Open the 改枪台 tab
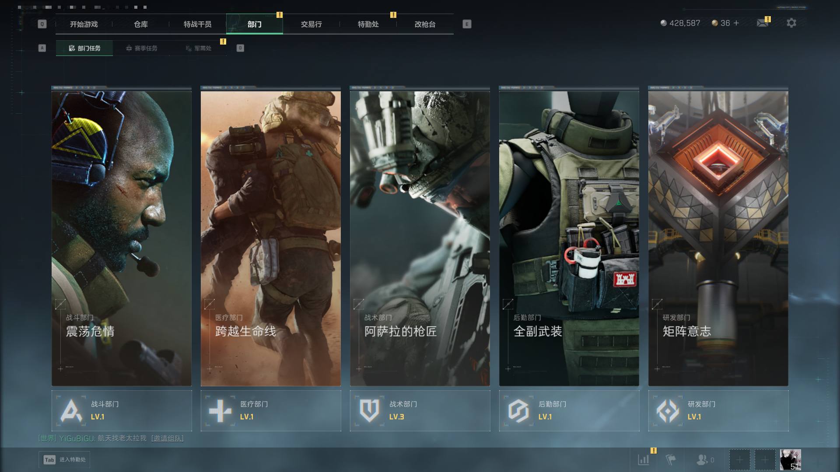The width and height of the screenshot is (840, 472). click(425, 24)
